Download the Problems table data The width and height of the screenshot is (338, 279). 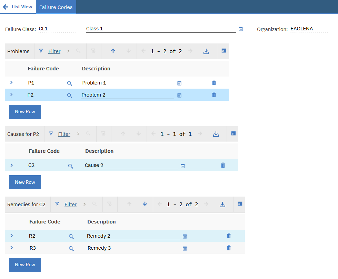click(206, 51)
